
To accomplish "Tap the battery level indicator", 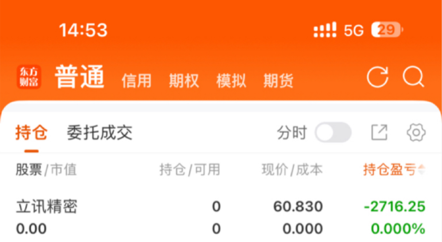I will click(x=387, y=30).
